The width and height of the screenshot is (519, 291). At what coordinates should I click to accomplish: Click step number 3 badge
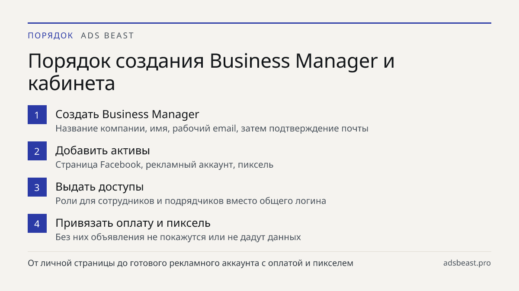[x=37, y=187]
